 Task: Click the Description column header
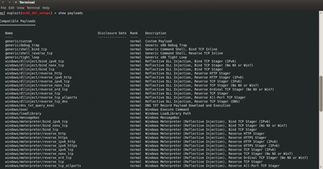pyautogui.click(x=156, y=33)
